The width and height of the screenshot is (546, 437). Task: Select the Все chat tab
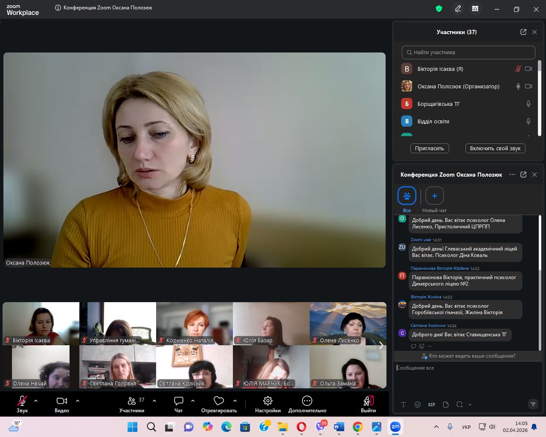pyautogui.click(x=407, y=196)
